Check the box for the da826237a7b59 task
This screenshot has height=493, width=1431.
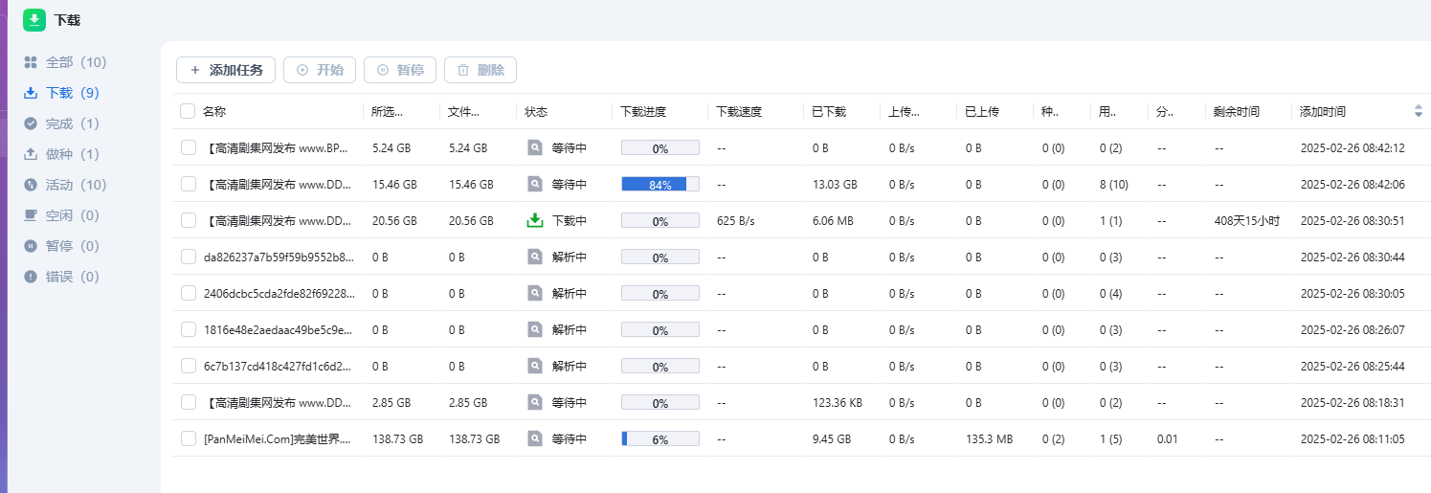point(189,257)
